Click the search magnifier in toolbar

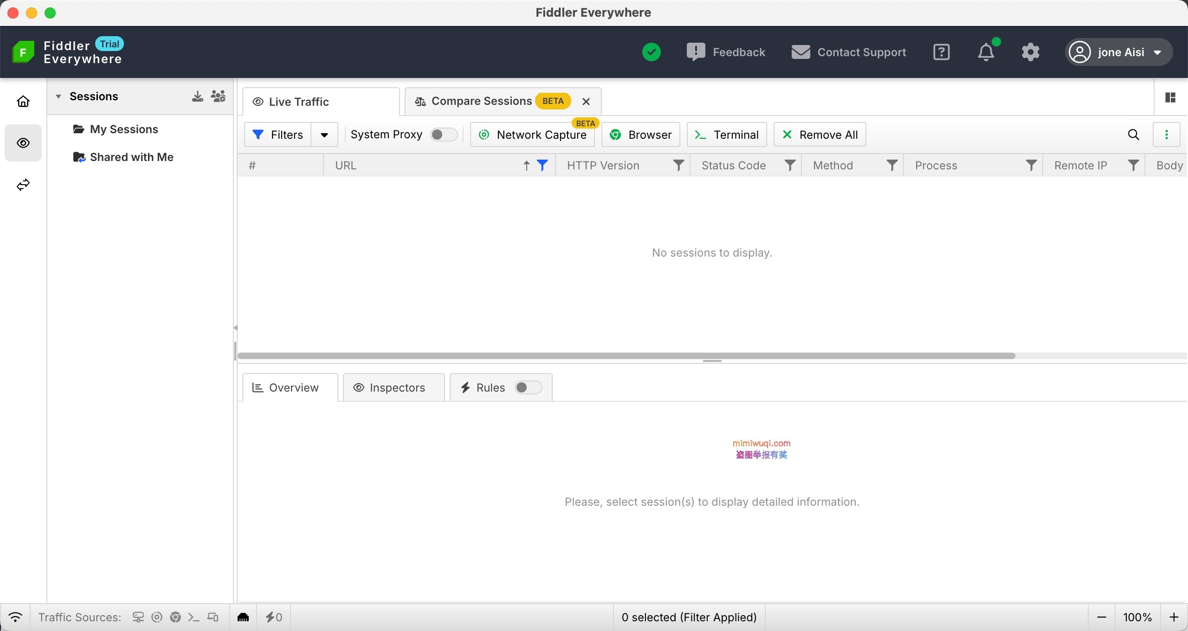click(1134, 135)
